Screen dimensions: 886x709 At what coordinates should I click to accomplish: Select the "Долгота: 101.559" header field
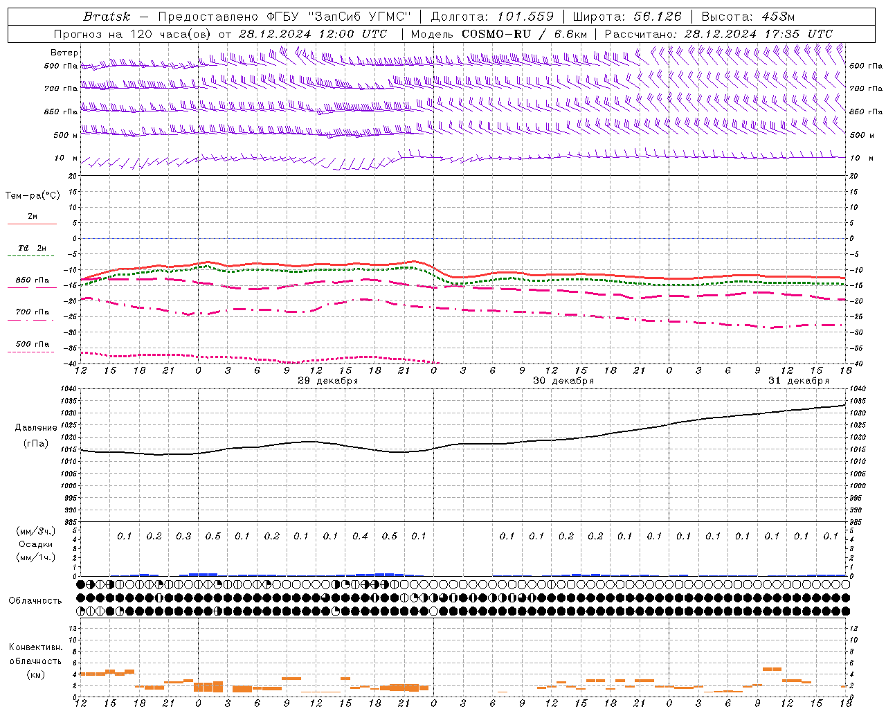(492, 17)
